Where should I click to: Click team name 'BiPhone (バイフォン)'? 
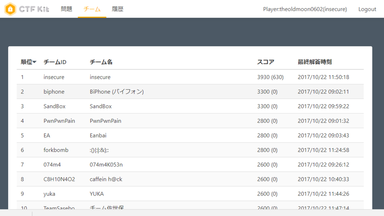[117, 91]
